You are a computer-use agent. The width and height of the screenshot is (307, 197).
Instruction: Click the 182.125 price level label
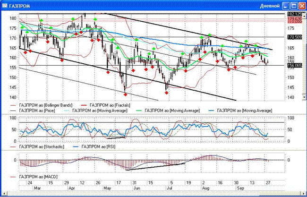tap(295, 14)
